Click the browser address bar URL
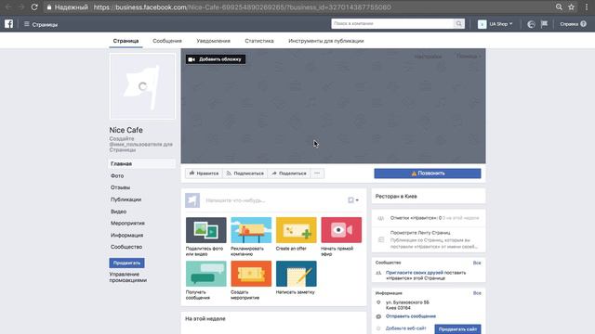Image resolution: width=595 pixels, height=334 pixels. point(242,7)
